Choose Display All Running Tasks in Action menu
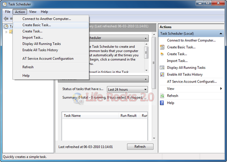This screenshot has width=227, height=162. tap(51, 44)
